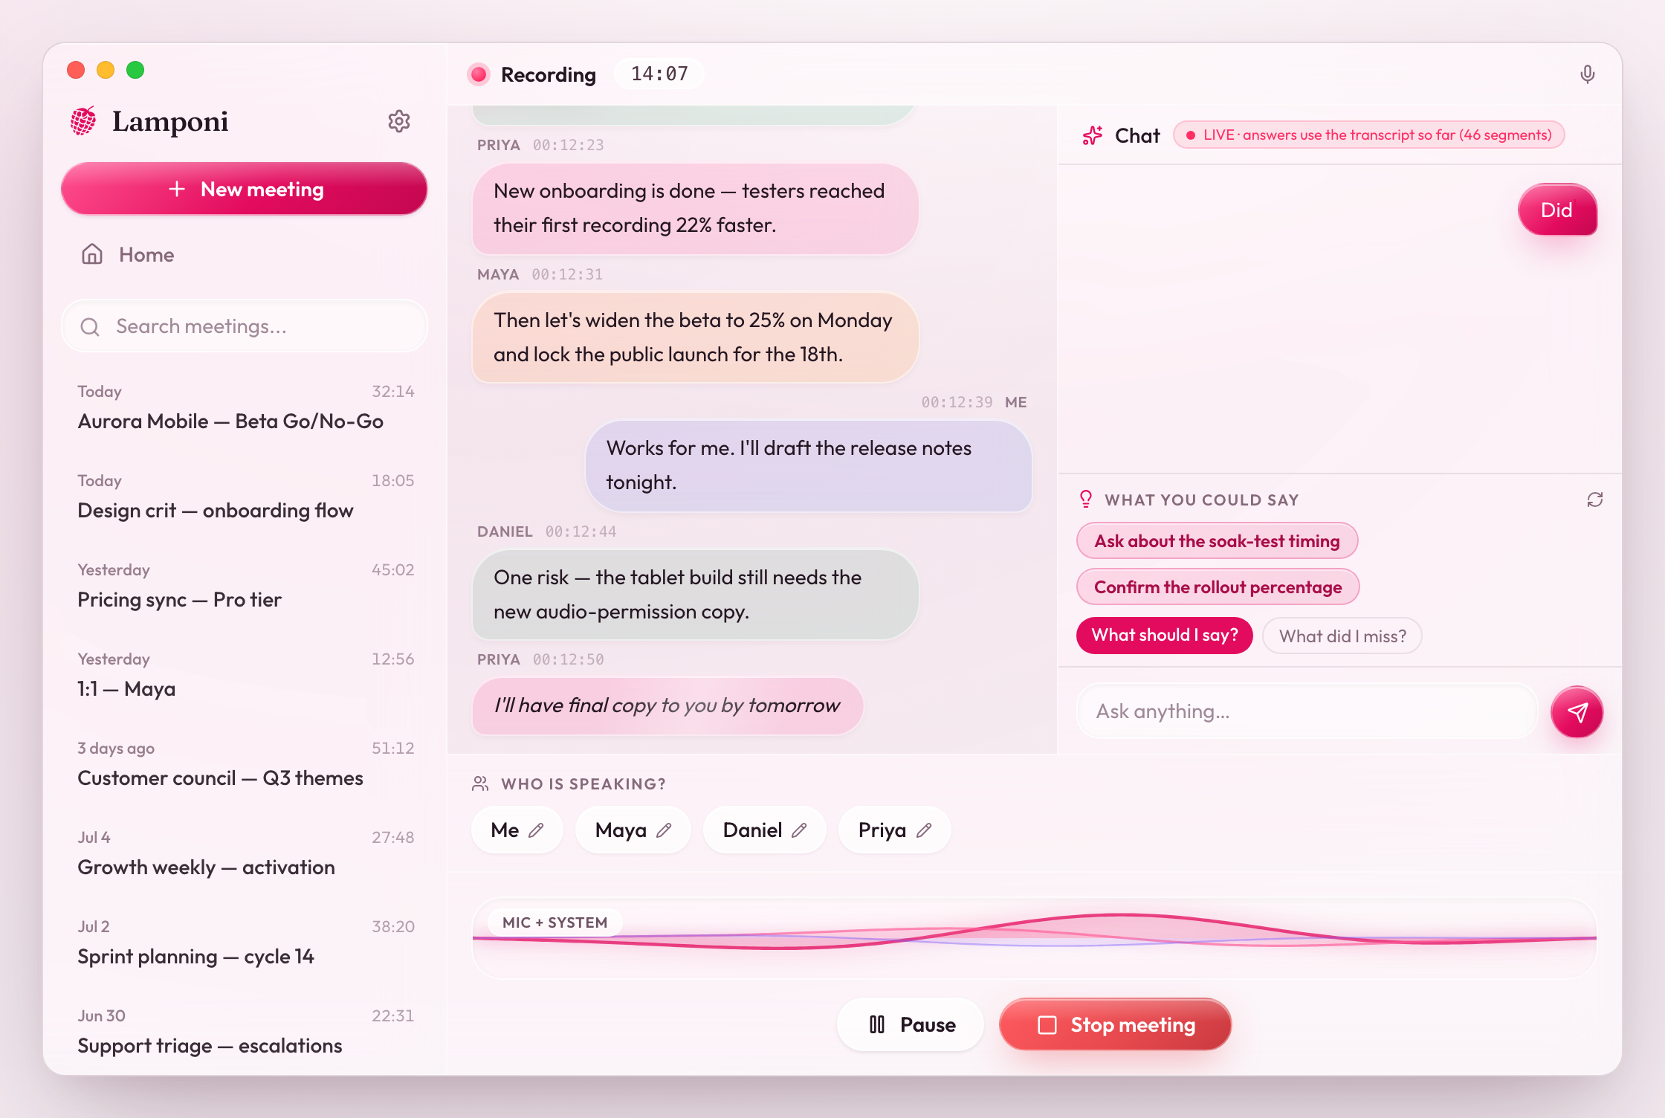Open Design crit — onboarding flow meeting
The image size is (1665, 1118).
coord(245,497)
